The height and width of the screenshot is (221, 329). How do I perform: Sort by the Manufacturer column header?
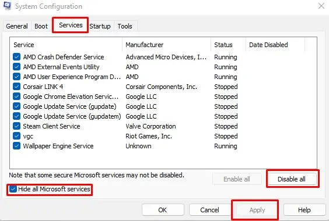(166, 45)
